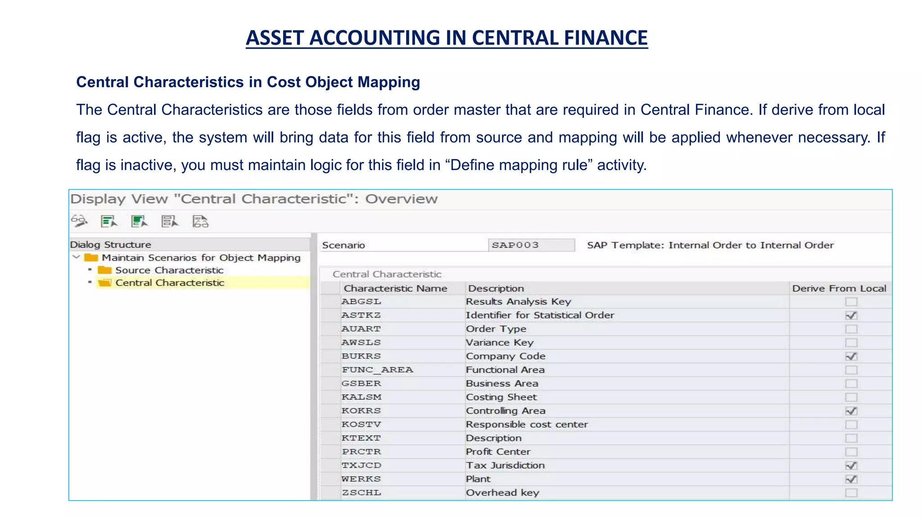
Task: Click the Select Block toolbar icon
Action: (139, 221)
